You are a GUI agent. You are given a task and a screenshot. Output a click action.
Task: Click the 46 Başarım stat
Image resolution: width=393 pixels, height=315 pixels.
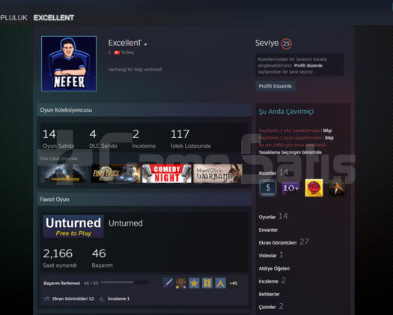(x=103, y=258)
